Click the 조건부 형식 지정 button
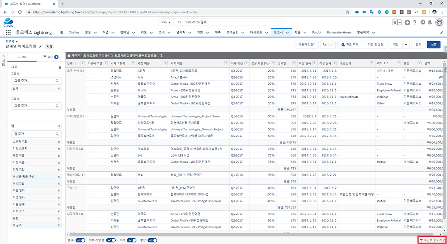The width and height of the screenshot is (447, 244). [431, 240]
